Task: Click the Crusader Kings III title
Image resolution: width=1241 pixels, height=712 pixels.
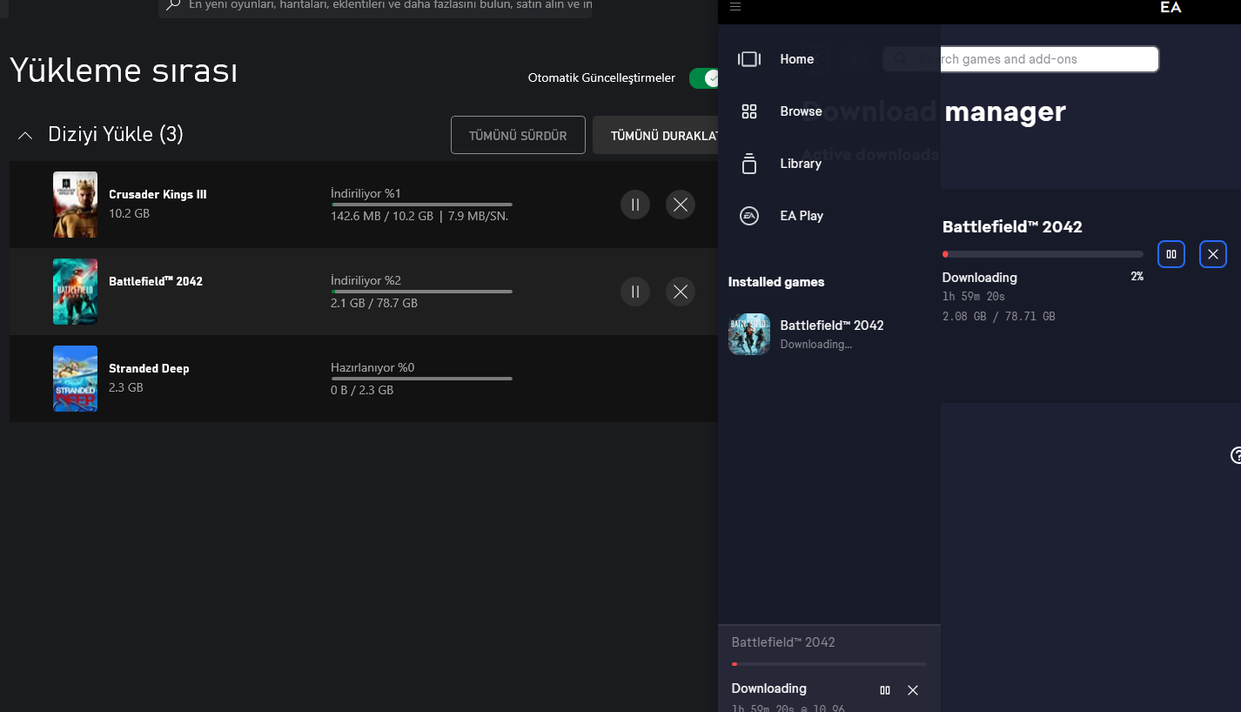Action: 158,194
